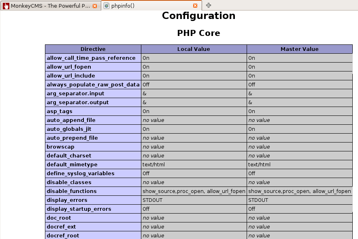The width and height of the screenshot is (358, 239).
Task: Click the phpinfo() tab favicon
Action: coord(107,6)
